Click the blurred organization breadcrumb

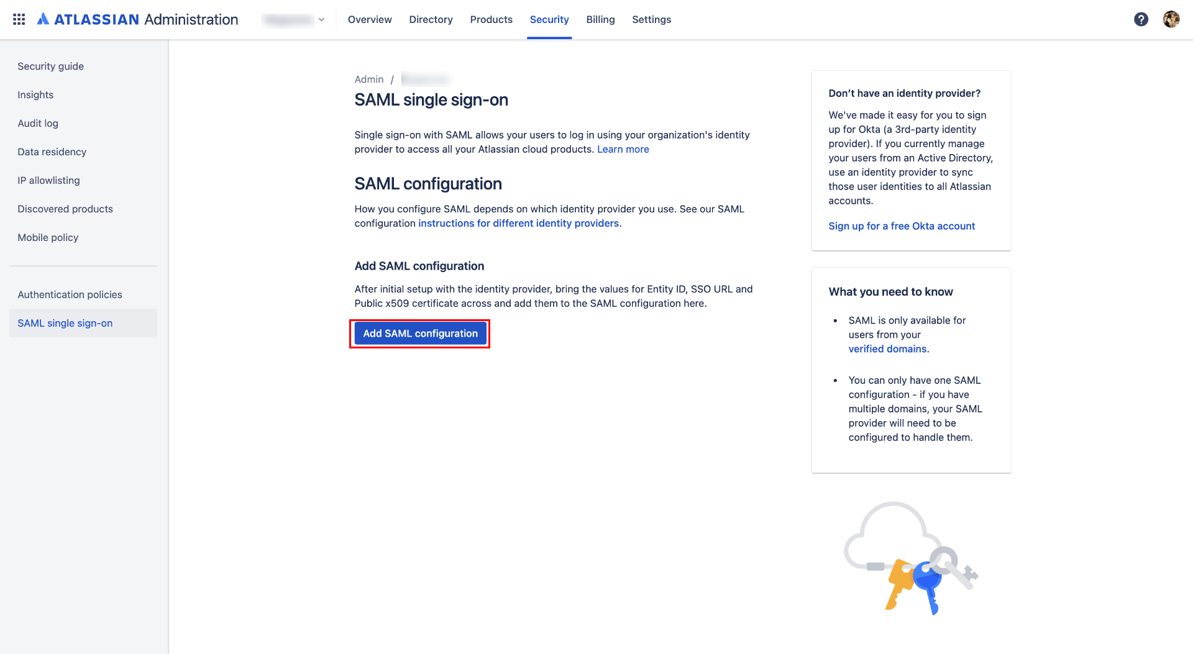coord(425,79)
